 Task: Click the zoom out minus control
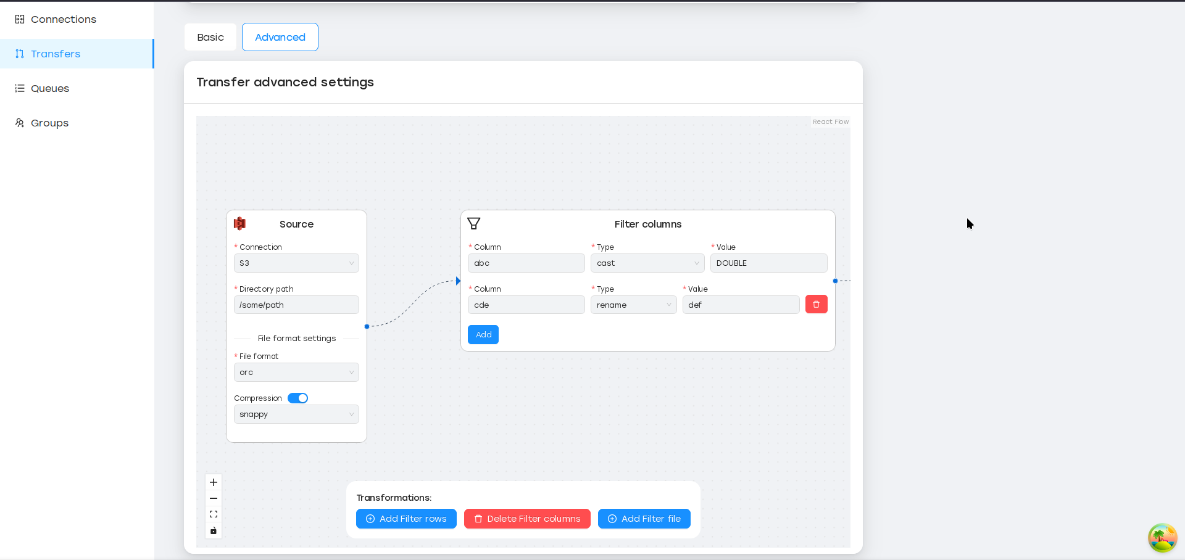click(x=214, y=498)
